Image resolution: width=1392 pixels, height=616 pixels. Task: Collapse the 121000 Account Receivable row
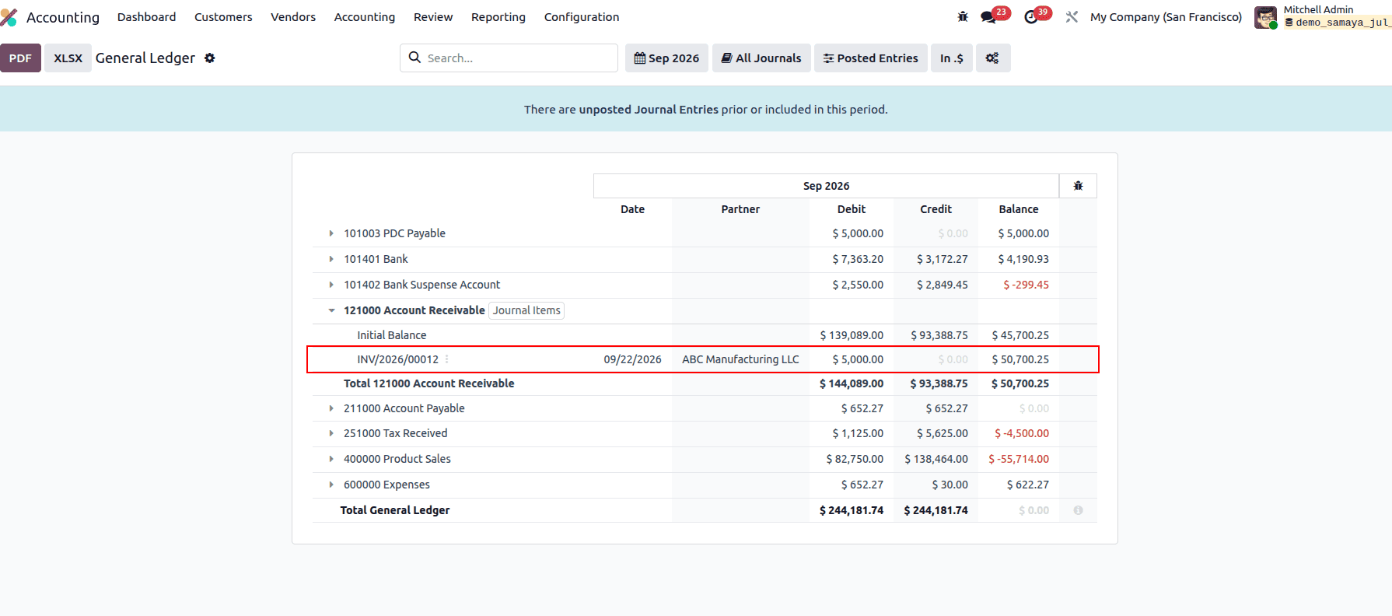331,310
